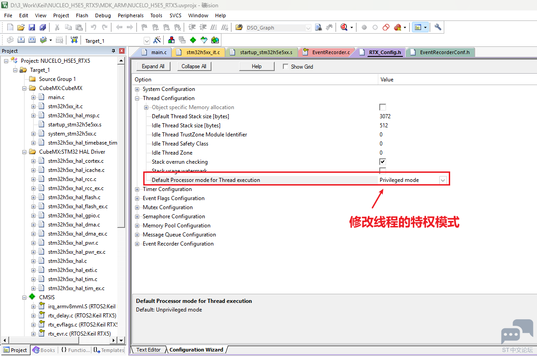Select stm32h5xx_hal_gpio.c in project tree
The width and height of the screenshot is (537, 357).
point(74,216)
